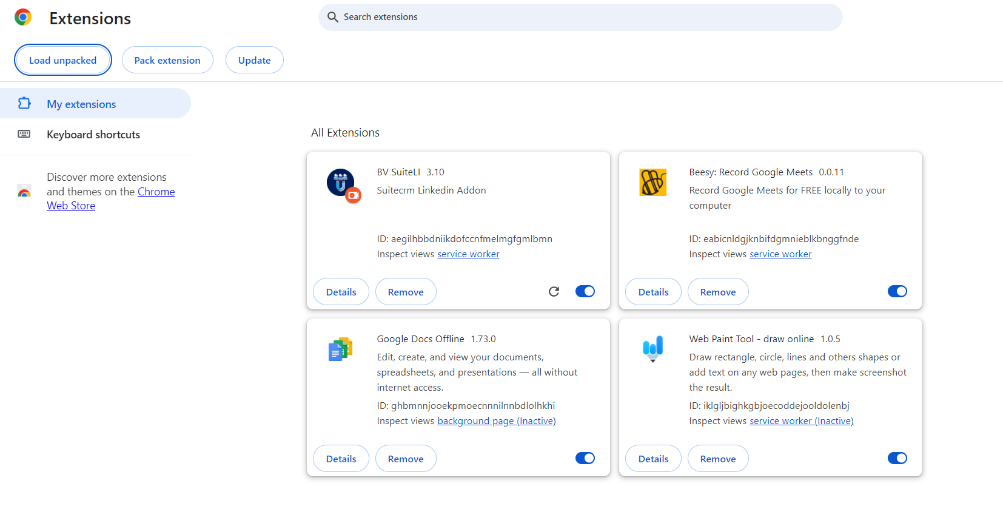Image resolution: width=1003 pixels, height=526 pixels.
Task: Click the Load unpacked button
Action: coord(63,60)
